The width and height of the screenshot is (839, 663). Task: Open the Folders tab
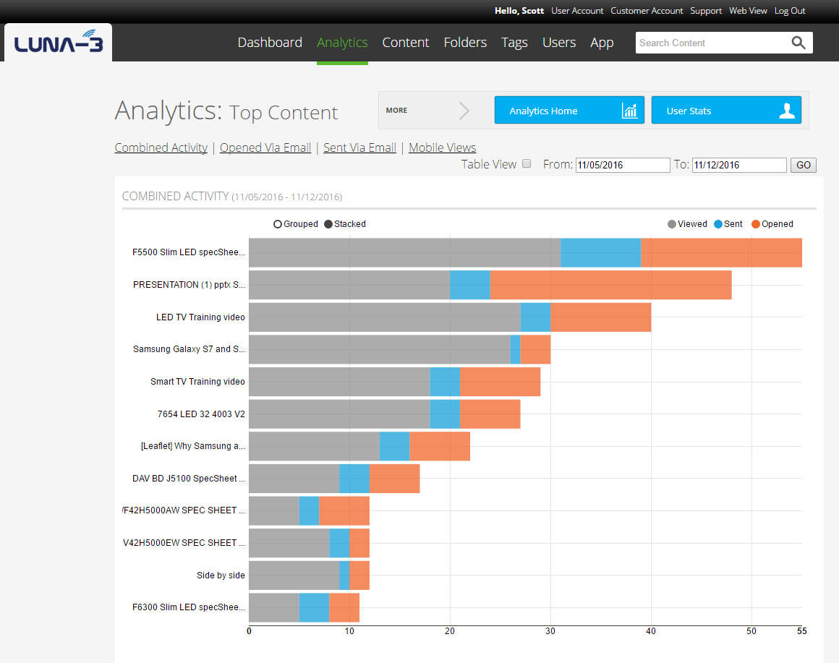coord(465,42)
